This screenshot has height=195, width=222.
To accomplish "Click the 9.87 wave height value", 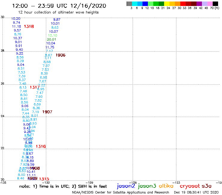I will click(57, 19).
